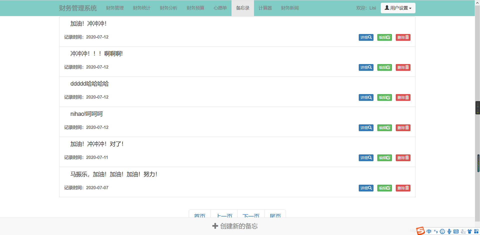Delete the '冲冲冲！！！啊啊啊!' memo
Image resolution: width=480 pixels, height=235 pixels.
tap(403, 67)
